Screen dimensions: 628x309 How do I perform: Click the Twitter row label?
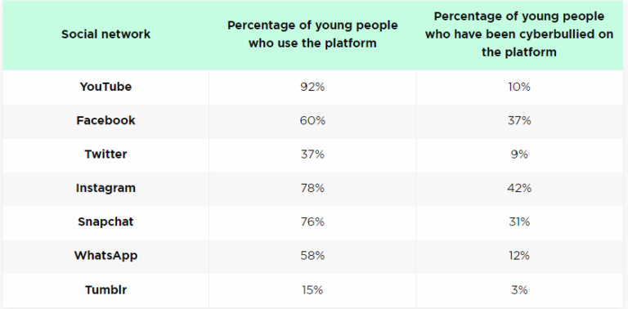105,154
